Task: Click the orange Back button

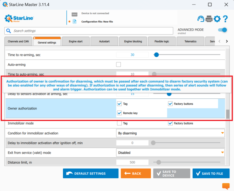Action: coord(136,173)
